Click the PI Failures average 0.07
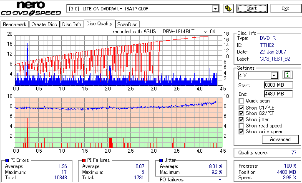302x183 pixels. pyautogui.click(x=140, y=166)
